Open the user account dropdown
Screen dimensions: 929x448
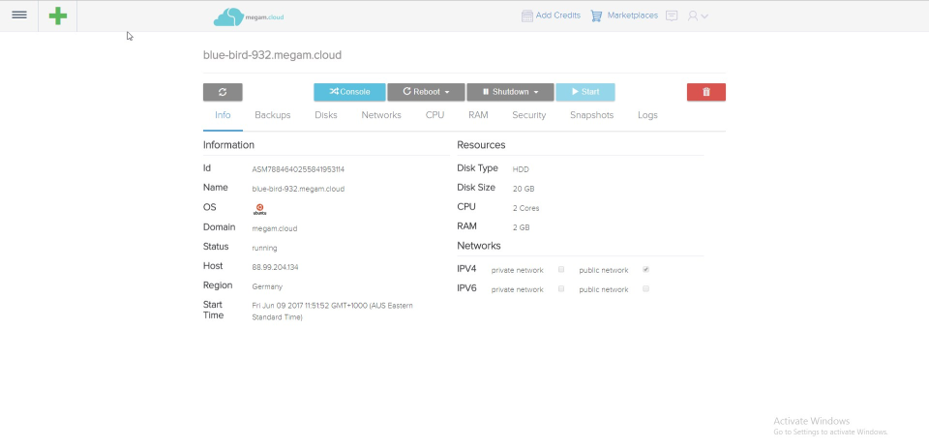click(698, 16)
